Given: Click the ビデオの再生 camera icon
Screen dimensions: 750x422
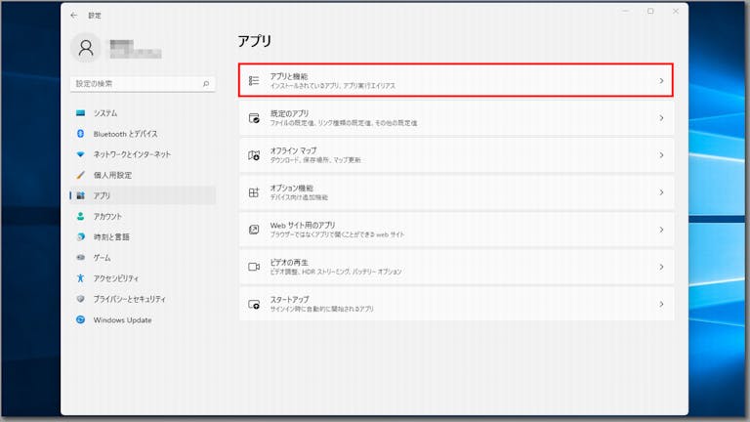Looking at the screenshot, I should (x=254, y=267).
